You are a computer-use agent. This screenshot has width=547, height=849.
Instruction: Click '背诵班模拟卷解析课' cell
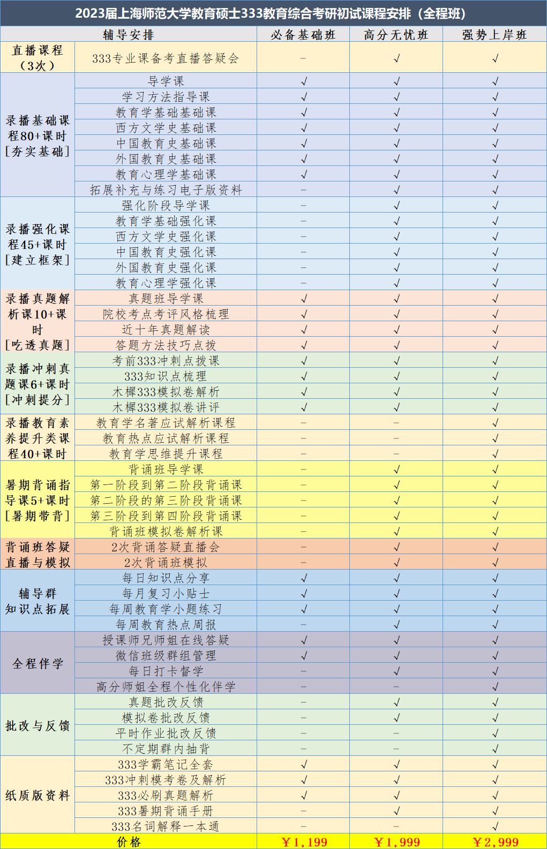166,532
